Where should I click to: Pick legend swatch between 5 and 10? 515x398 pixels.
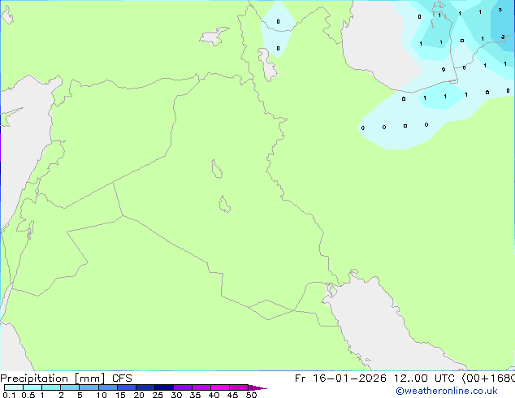(89, 387)
